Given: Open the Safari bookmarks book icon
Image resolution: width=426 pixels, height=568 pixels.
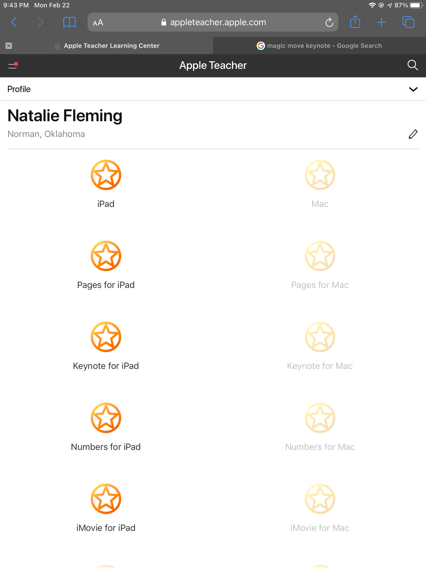Looking at the screenshot, I should point(69,22).
